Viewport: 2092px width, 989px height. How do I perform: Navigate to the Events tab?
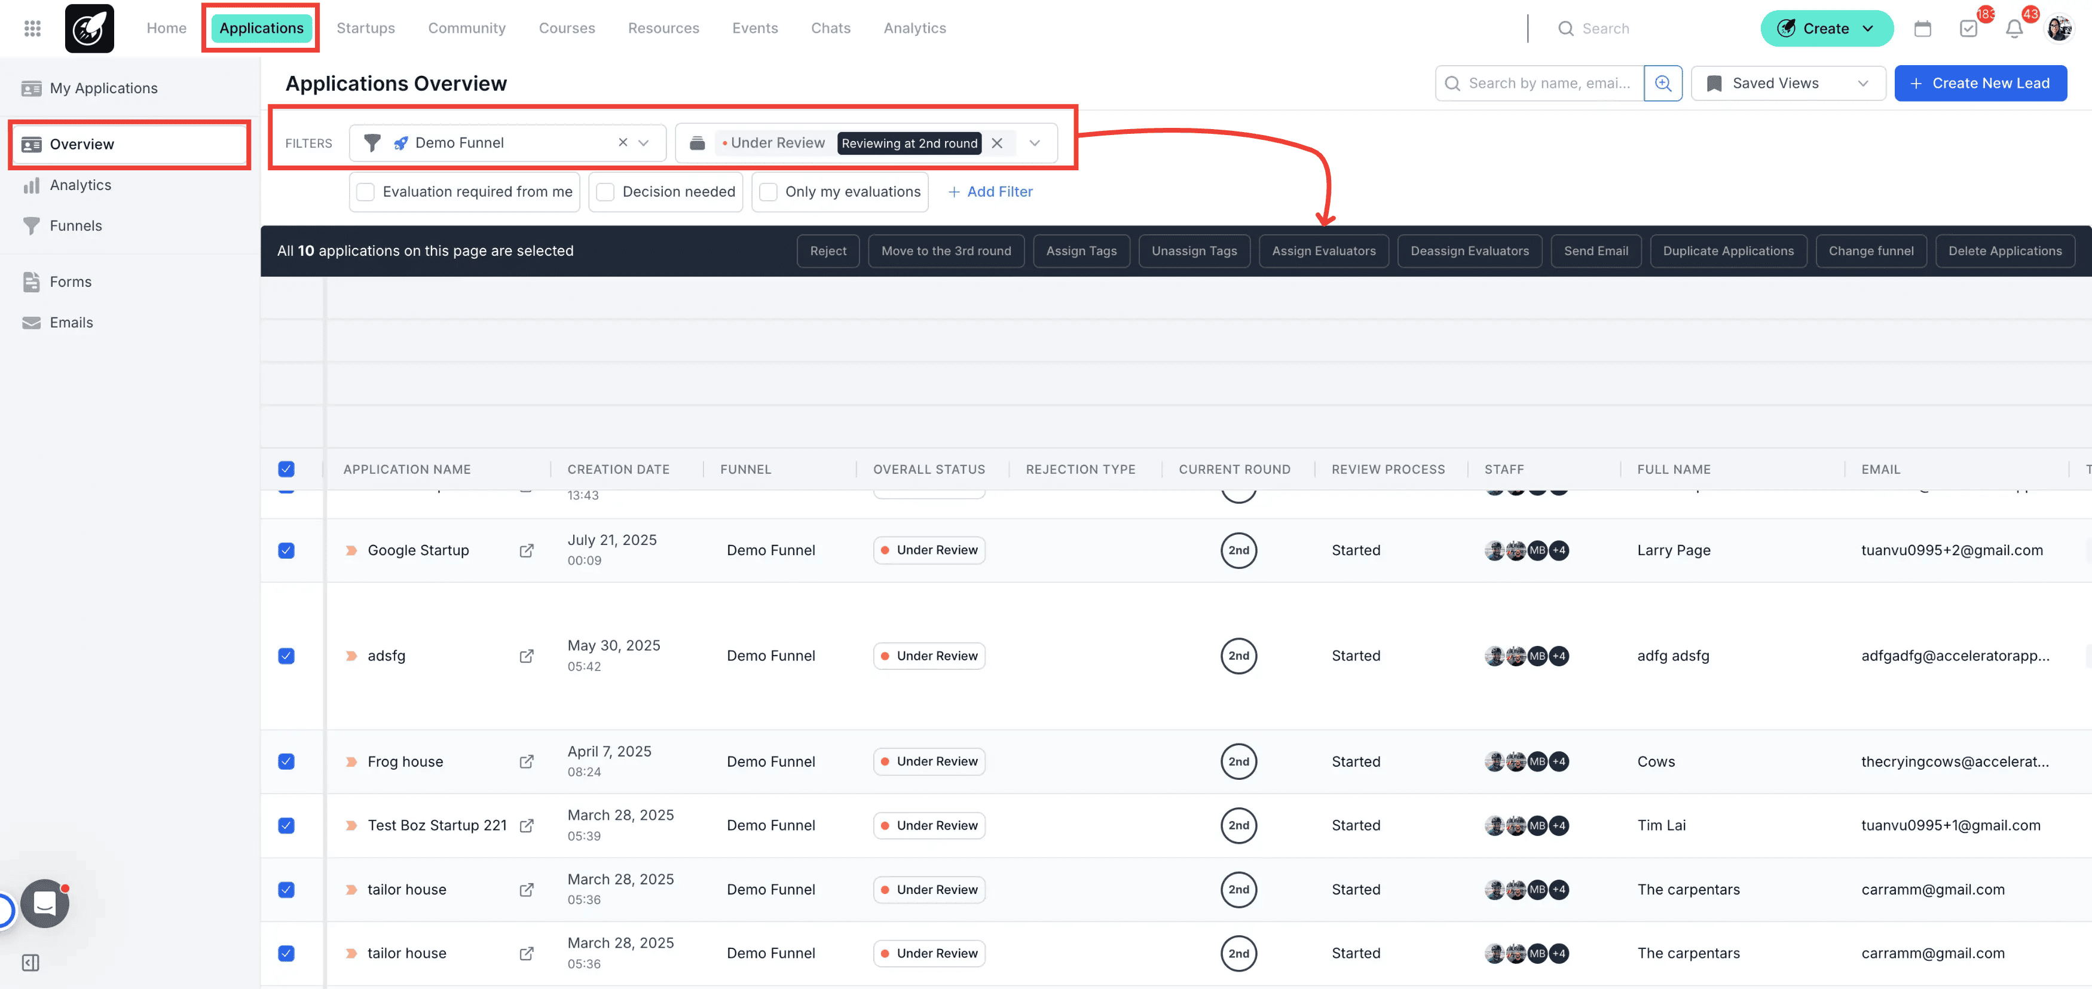coord(756,29)
